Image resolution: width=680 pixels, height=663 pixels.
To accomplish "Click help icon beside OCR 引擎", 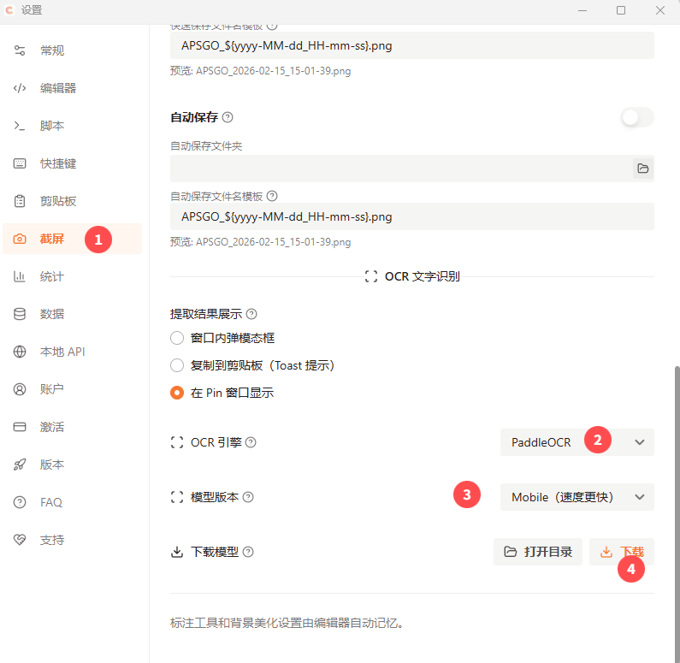I will [x=251, y=442].
